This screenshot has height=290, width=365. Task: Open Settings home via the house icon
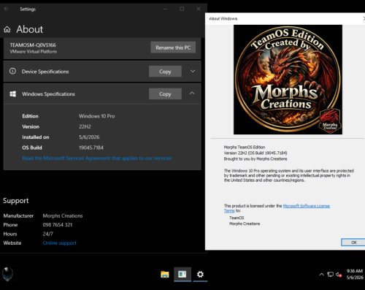7,29
